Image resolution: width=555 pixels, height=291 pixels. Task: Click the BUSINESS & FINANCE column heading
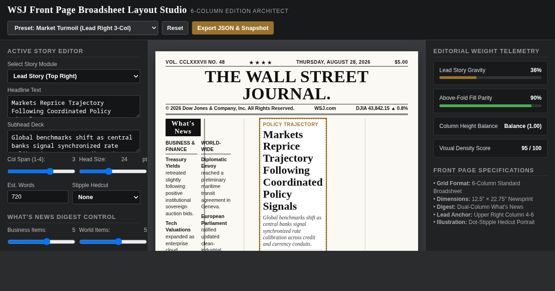180,146
